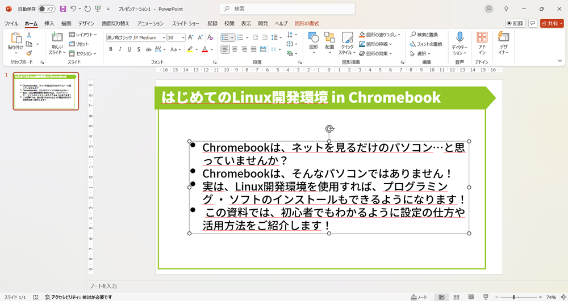Toggle Strikethrough formatting
This screenshot has height=301, width=568.
pyautogui.click(x=148, y=49)
